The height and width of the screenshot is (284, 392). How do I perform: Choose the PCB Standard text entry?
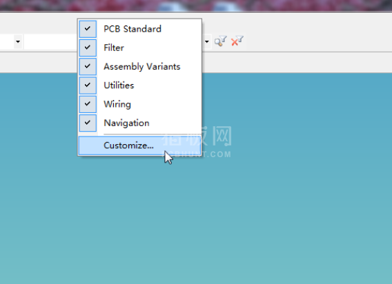(133, 29)
